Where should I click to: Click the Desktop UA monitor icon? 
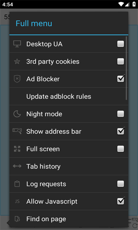tap(17, 44)
